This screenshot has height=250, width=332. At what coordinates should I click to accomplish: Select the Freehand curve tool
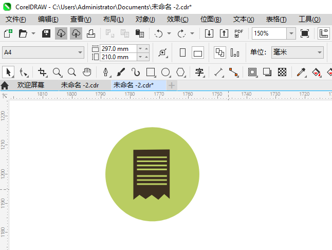pyautogui.click(x=136, y=72)
